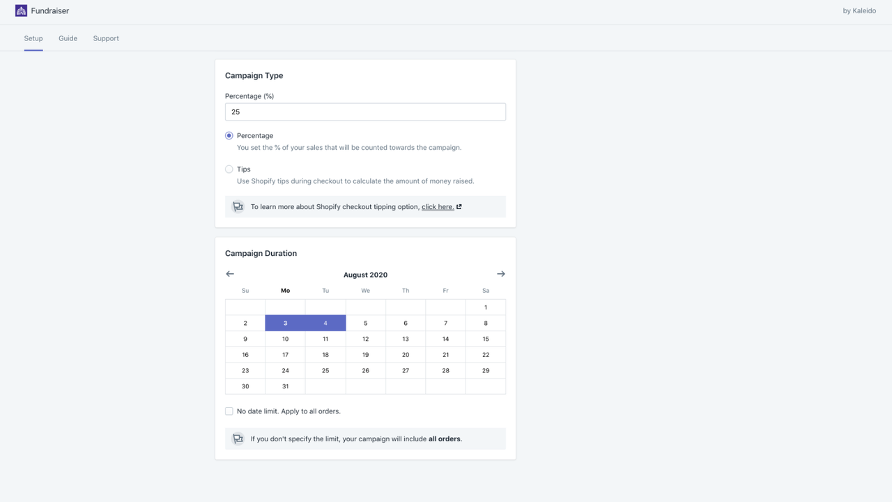Enable the No date limit checkbox
The height and width of the screenshot is (502, 892).
coord(229,411)
